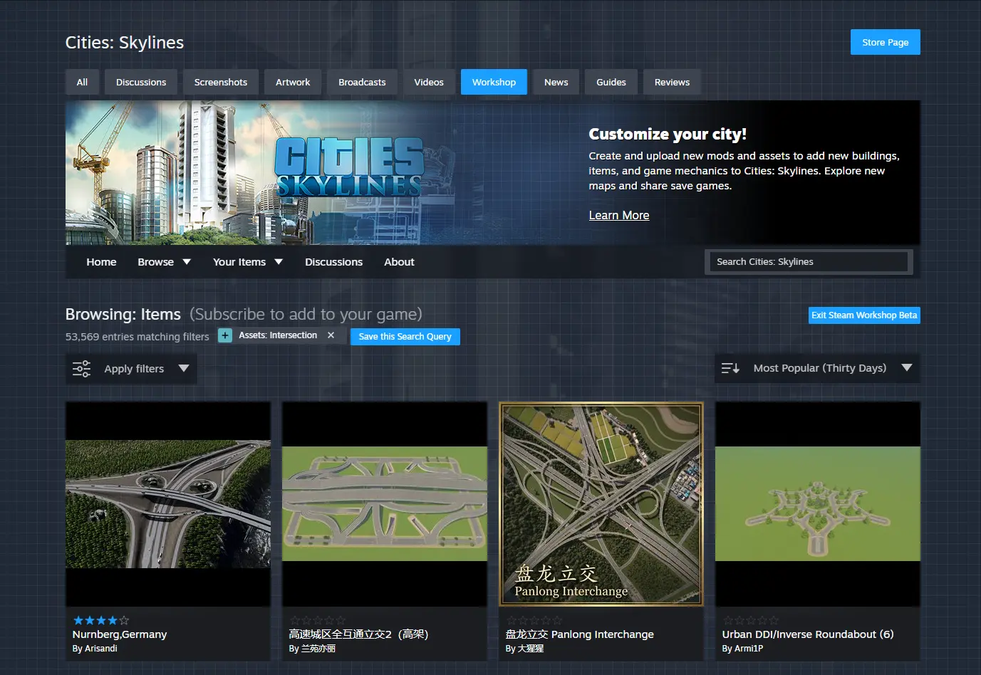Screen dimensions: 981x675
Task: Switch to the Reviews tab
Action: pos(671,82)
